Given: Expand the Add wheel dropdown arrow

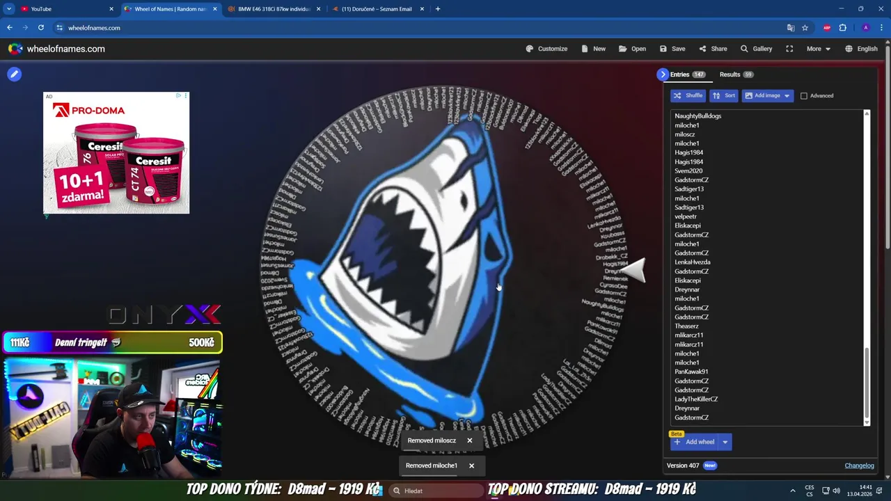Looking at the screenshot, I should click(725, 442).
